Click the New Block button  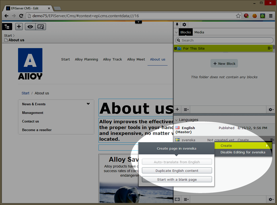pos(224,64)
